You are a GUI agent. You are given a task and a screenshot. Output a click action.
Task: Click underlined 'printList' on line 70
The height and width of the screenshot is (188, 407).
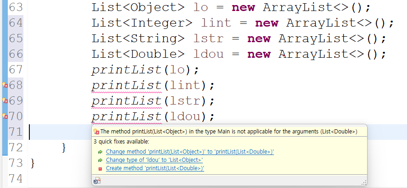coord(127,116)
